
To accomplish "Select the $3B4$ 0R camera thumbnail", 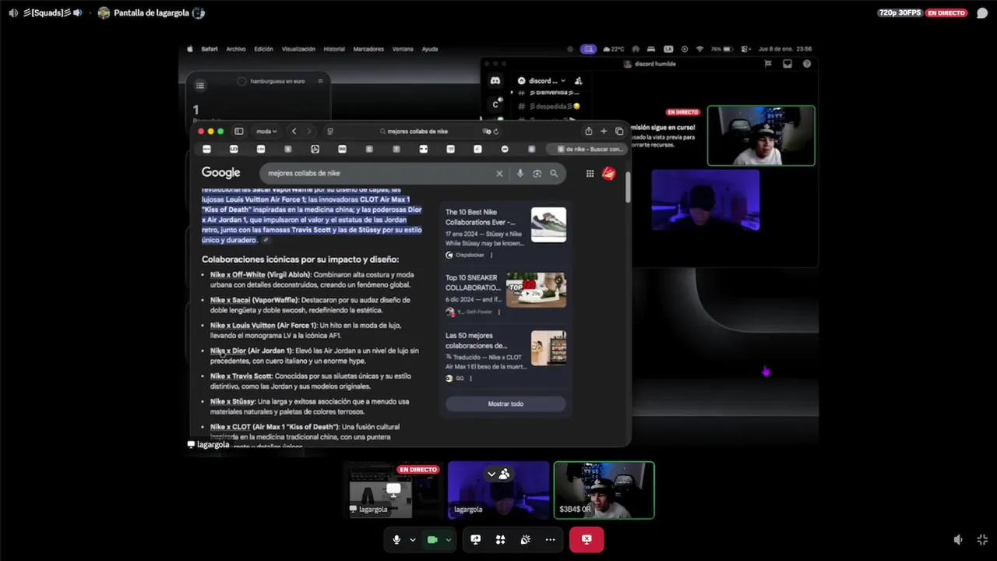I will 604,490.
